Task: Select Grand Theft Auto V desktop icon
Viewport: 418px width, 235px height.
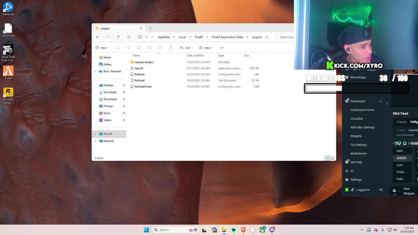Action: pos(8,53)
